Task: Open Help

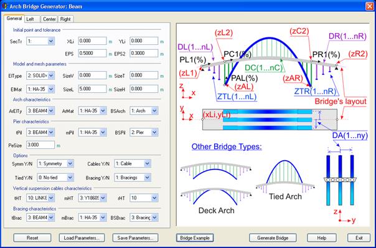Action: coord(322,238)
